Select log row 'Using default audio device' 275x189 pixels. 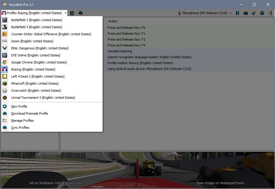190,69
